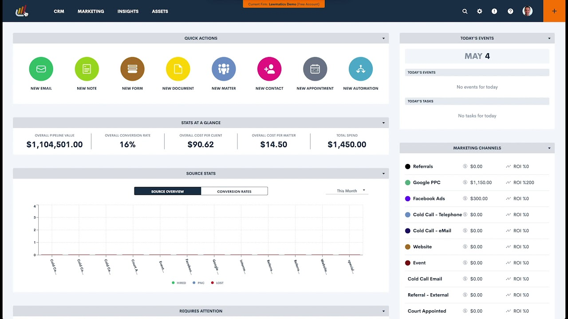
Task: Add a contact with the New Contact icon
Action: 269,69
